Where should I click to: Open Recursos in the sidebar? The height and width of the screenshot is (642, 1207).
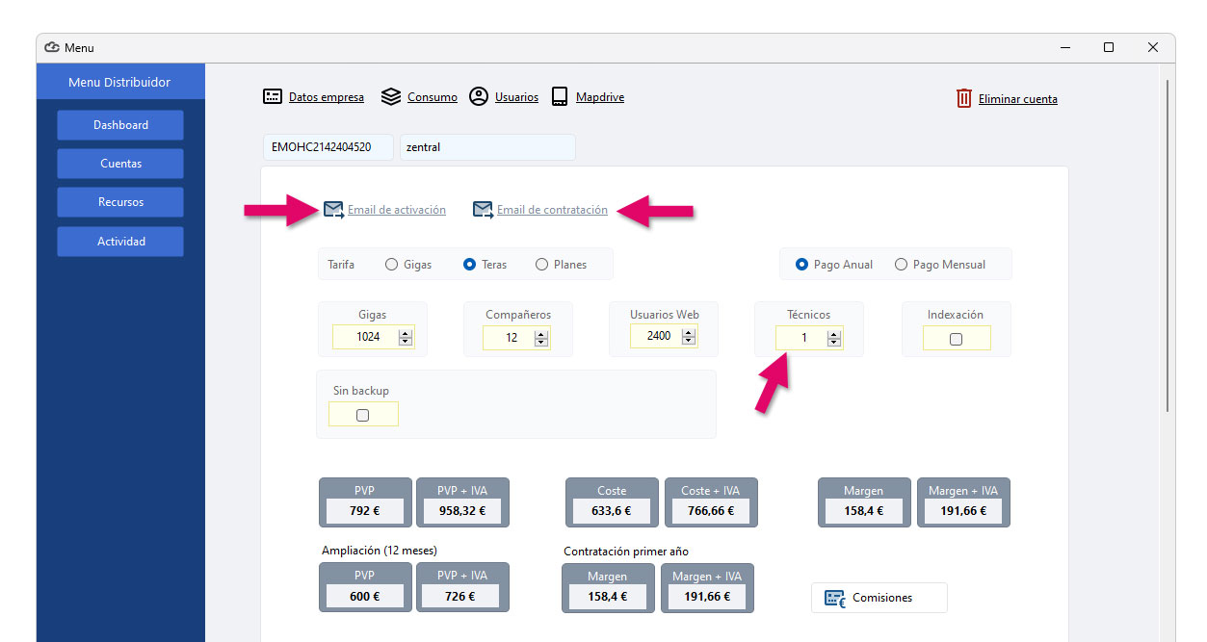[120, 202]
